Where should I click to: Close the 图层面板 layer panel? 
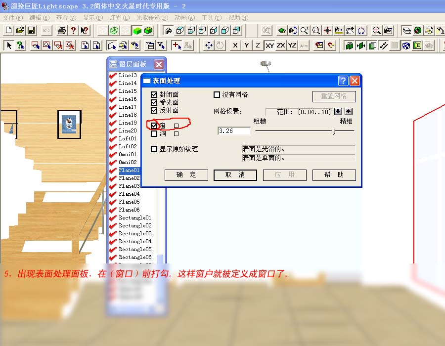[159, 64]
